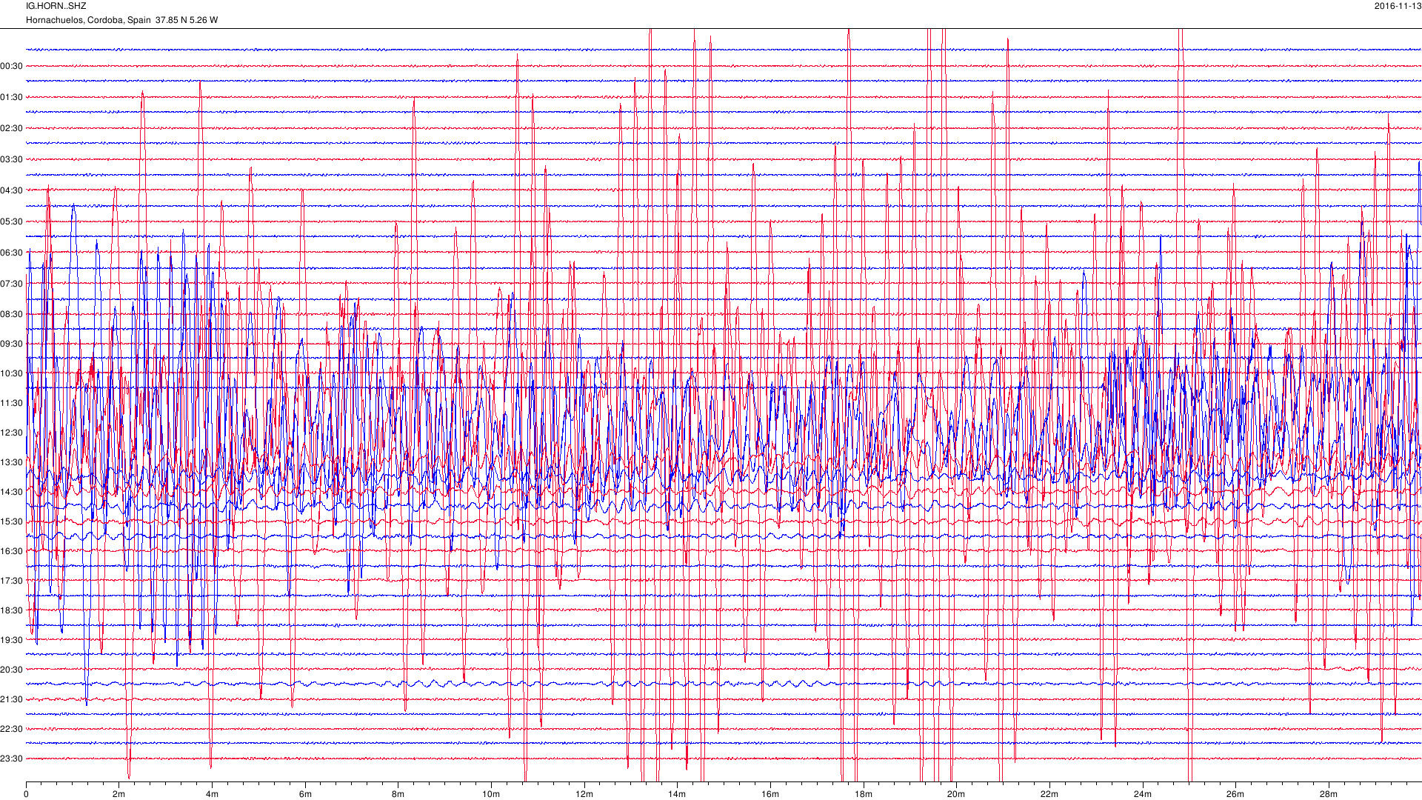Select the 01:30 time row label
1422x800 pixels.
point(12,97)
